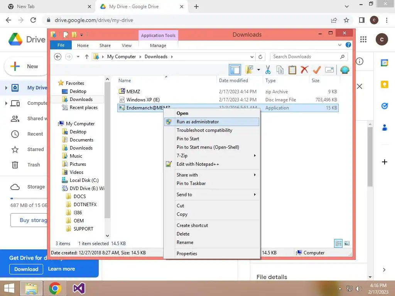This screenshot has height=296, width=395.
Task: Click the envelope Email toolbar icon
Action: coord(329,70)
